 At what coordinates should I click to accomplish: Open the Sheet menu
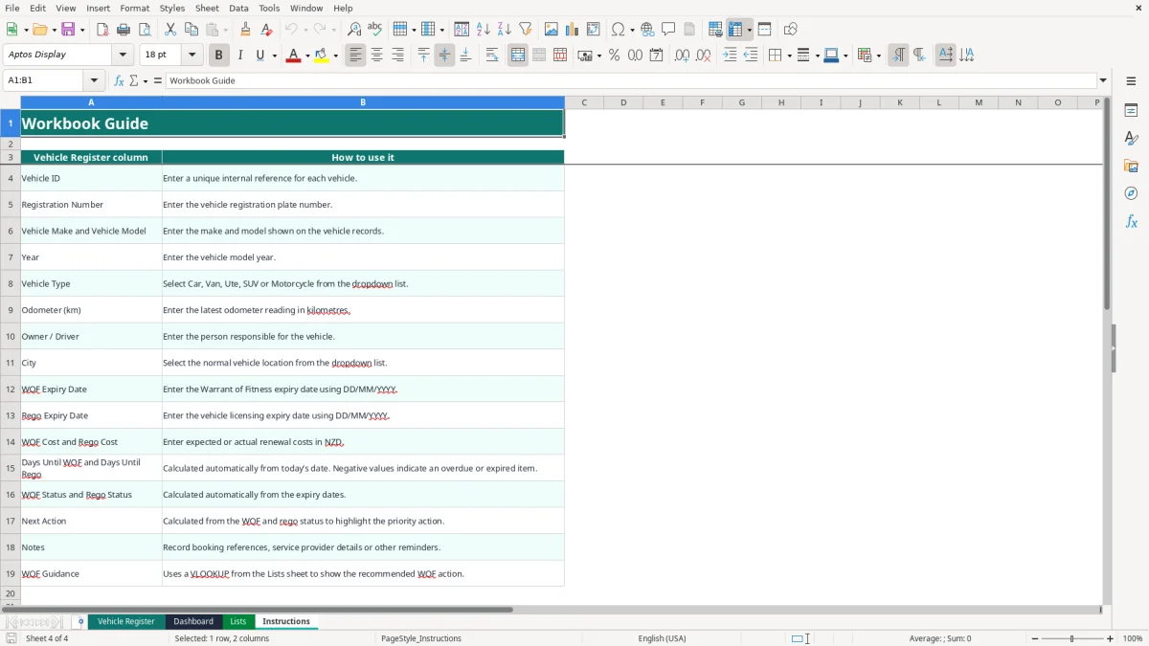[207, 8]
